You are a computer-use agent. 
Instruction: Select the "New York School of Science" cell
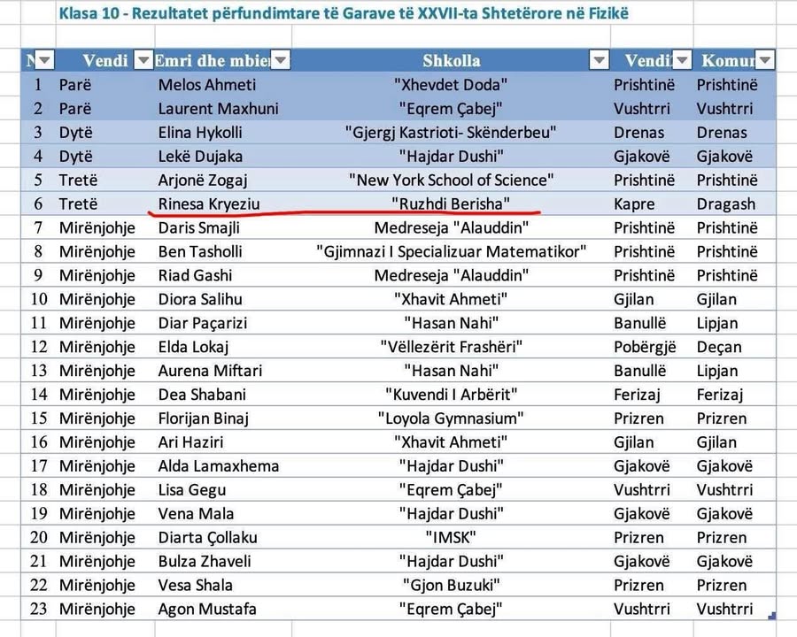(x=451, y=180)
